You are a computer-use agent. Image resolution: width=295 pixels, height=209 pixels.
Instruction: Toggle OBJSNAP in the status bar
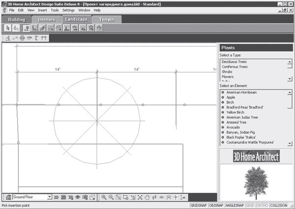pos(217,205)
